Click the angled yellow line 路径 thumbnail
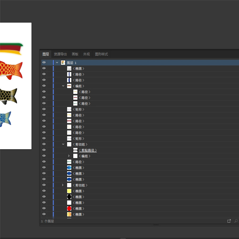 tap(69, 127)
